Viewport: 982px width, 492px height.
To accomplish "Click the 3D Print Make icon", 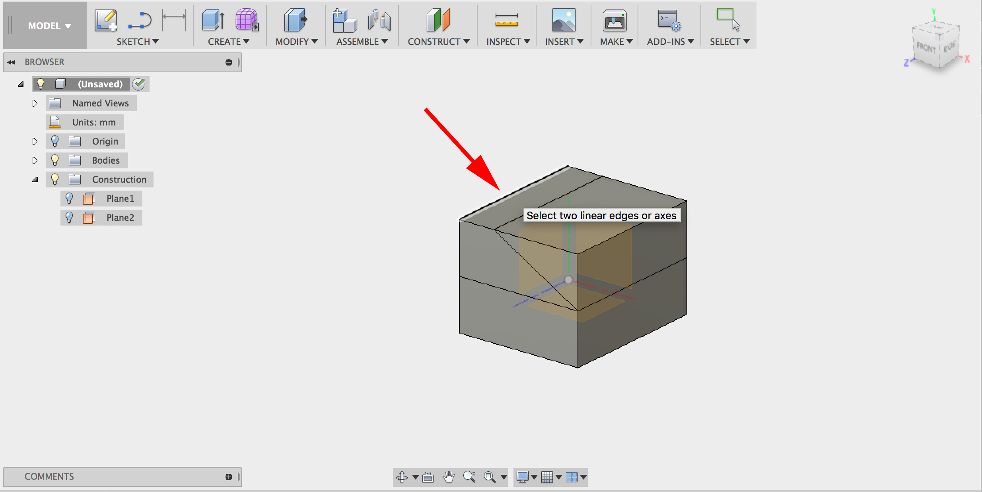I will pos(614,20).
